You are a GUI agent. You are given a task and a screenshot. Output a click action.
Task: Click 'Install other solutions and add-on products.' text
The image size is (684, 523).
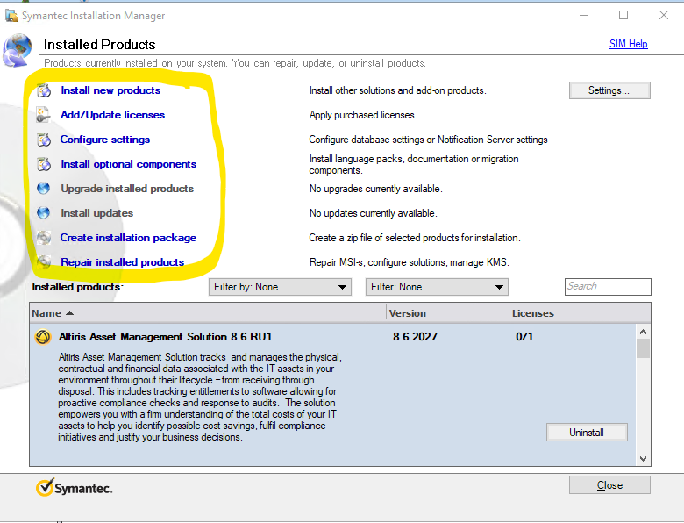(x=397, y=90)
